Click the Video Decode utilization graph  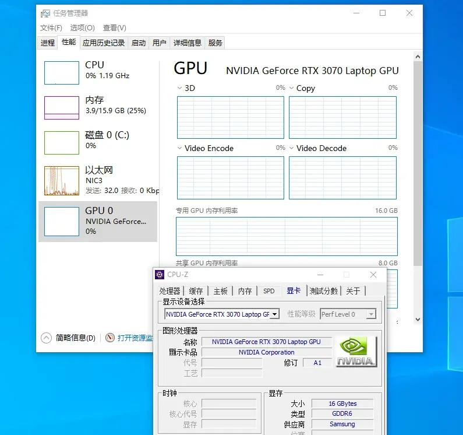(343, 178)
